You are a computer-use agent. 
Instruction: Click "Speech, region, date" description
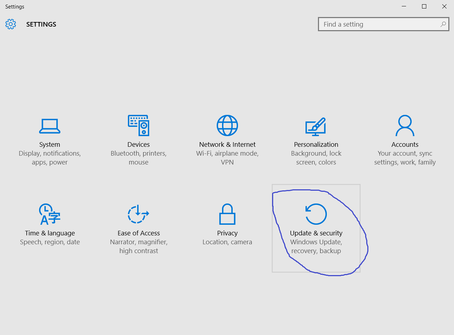50,242
